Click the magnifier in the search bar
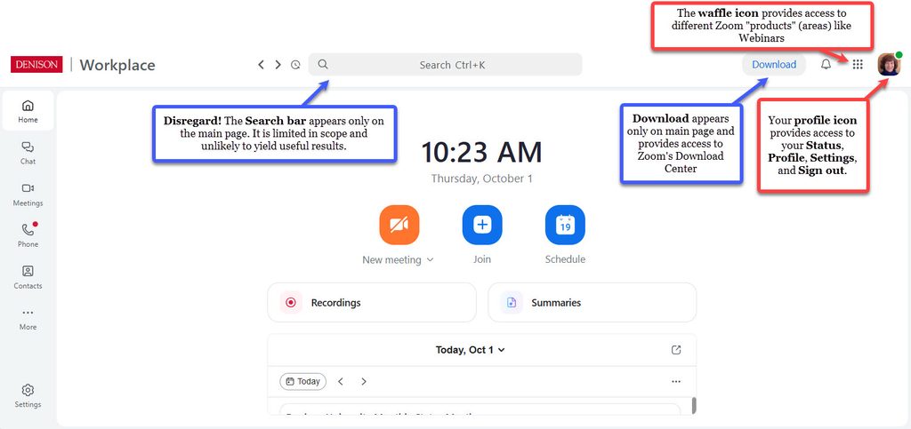 [323, 64]
